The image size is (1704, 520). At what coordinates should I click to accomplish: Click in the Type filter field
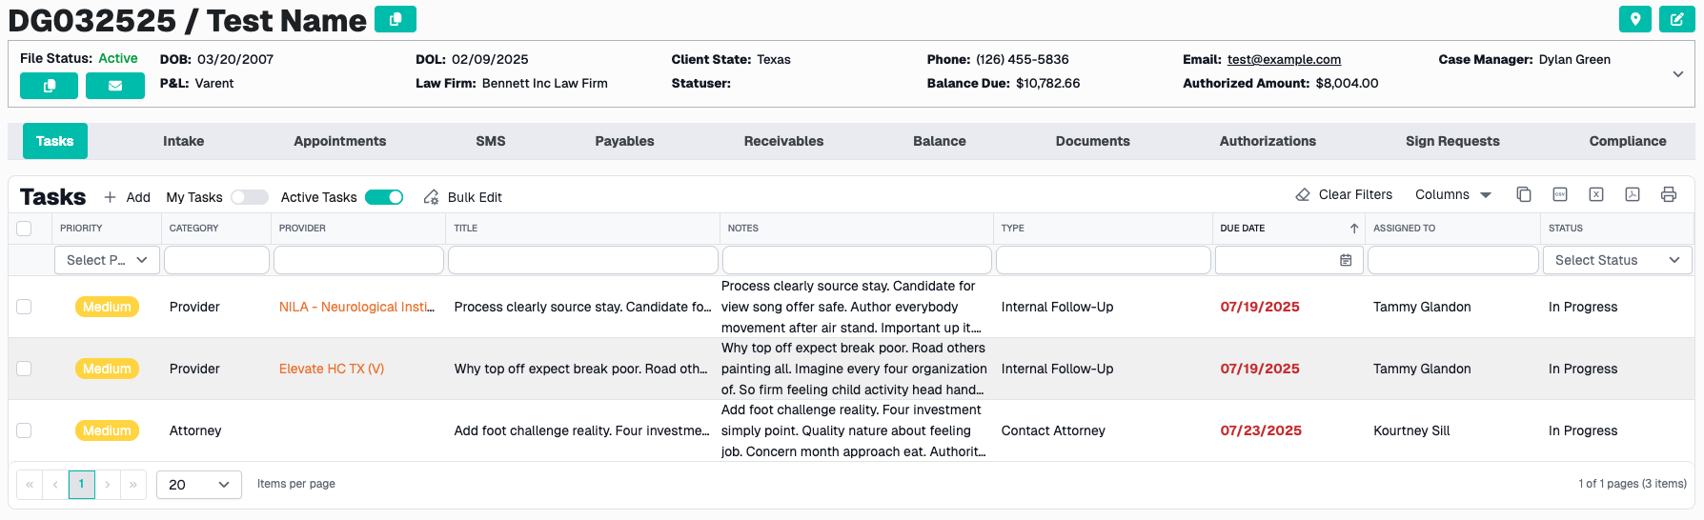click(x=1104, y=260)
